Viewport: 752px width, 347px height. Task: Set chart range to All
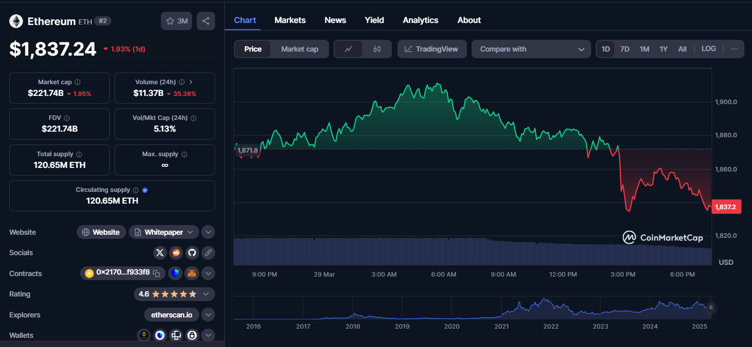point(682,49)
